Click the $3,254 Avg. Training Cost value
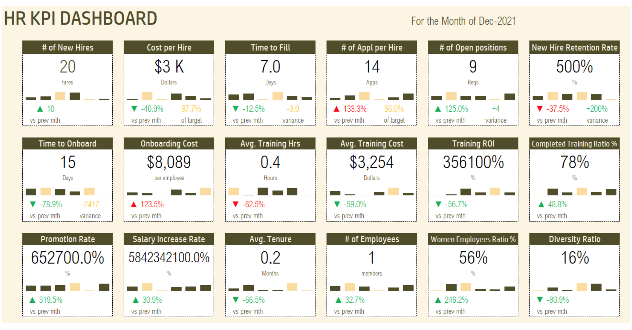The width and height of the screenshot is (632, 330). [372, 162]
